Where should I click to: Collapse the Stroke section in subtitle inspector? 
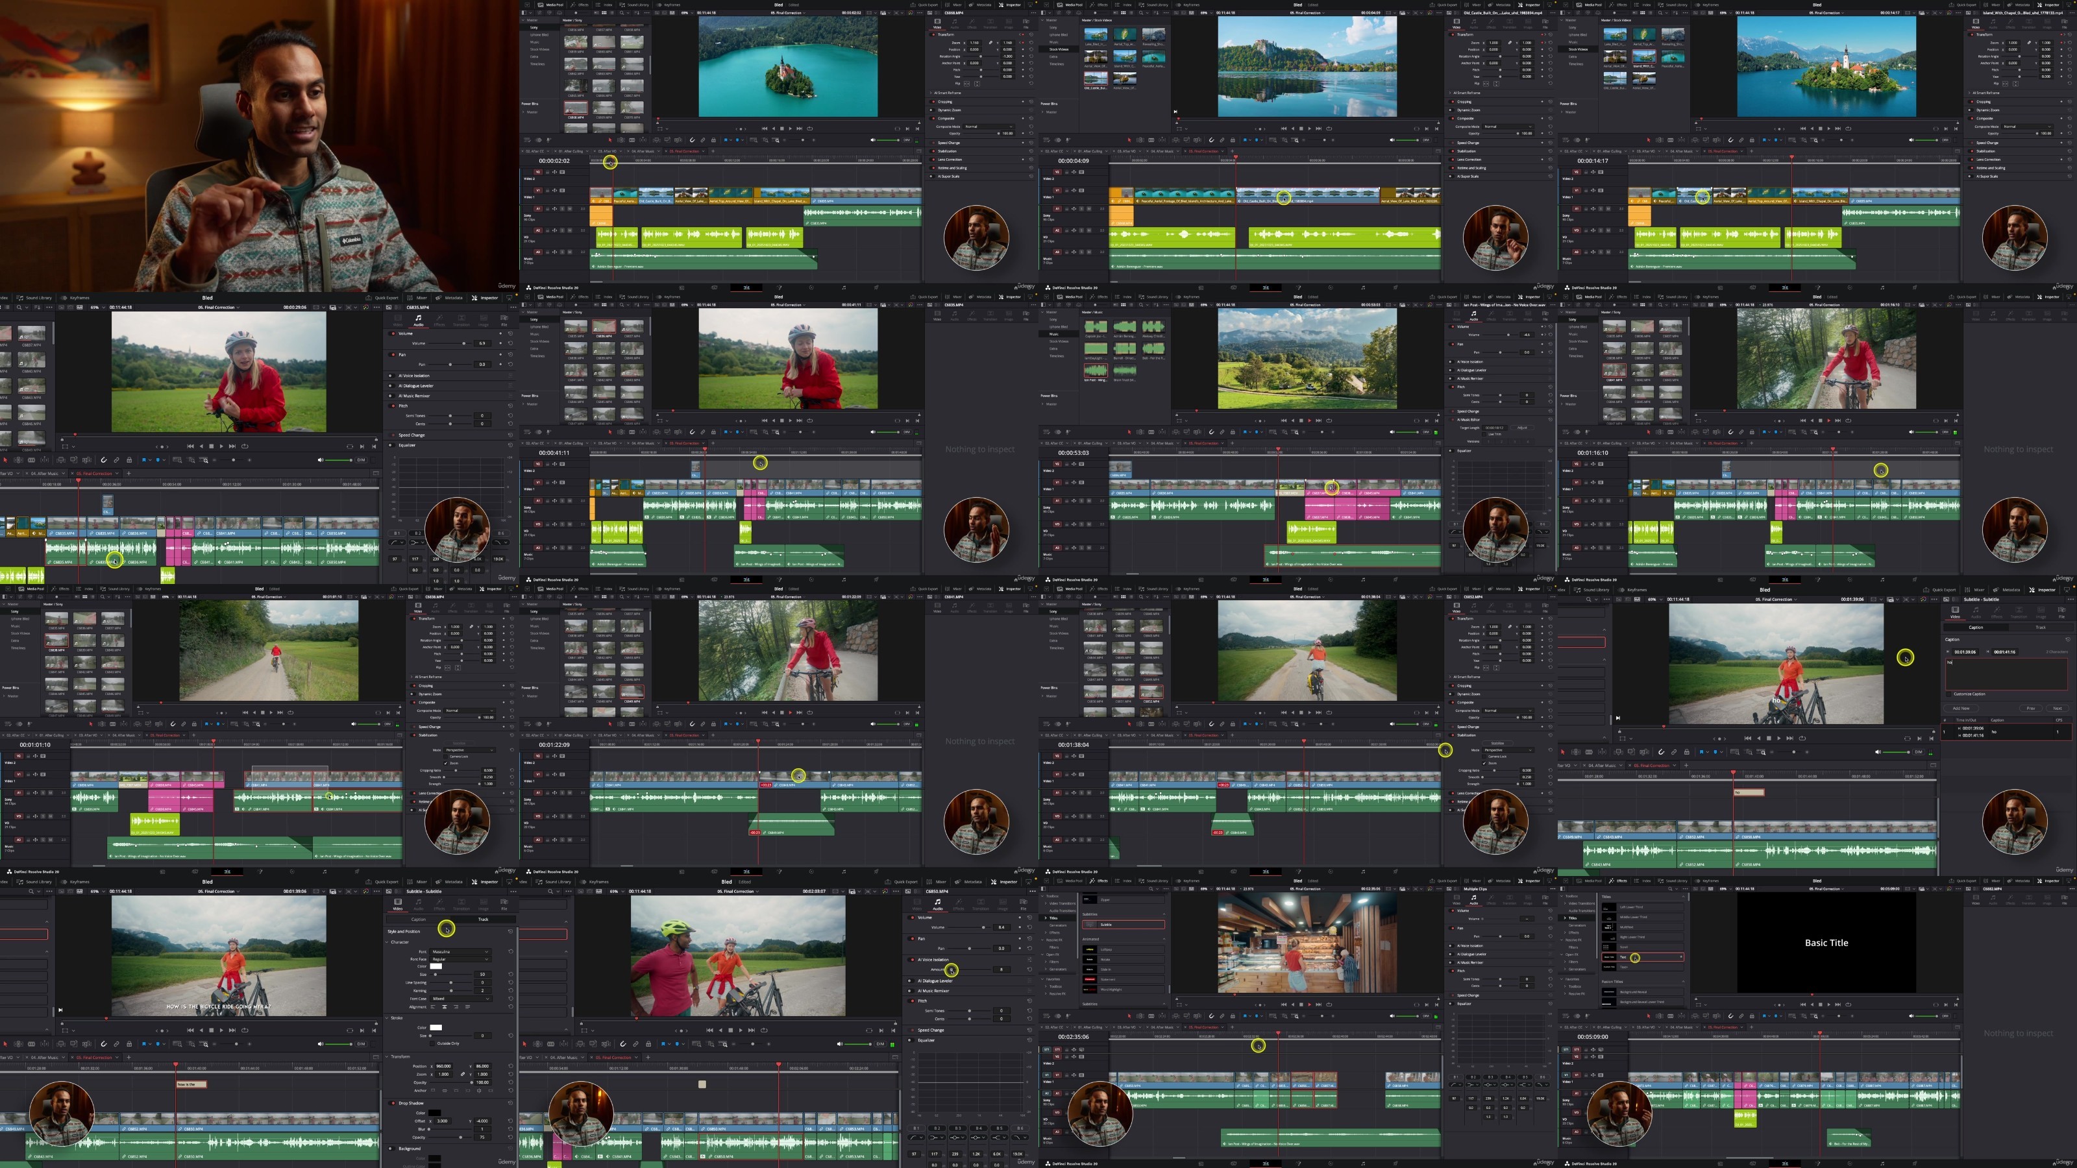pyautogui.click(x=387, y=1018)
